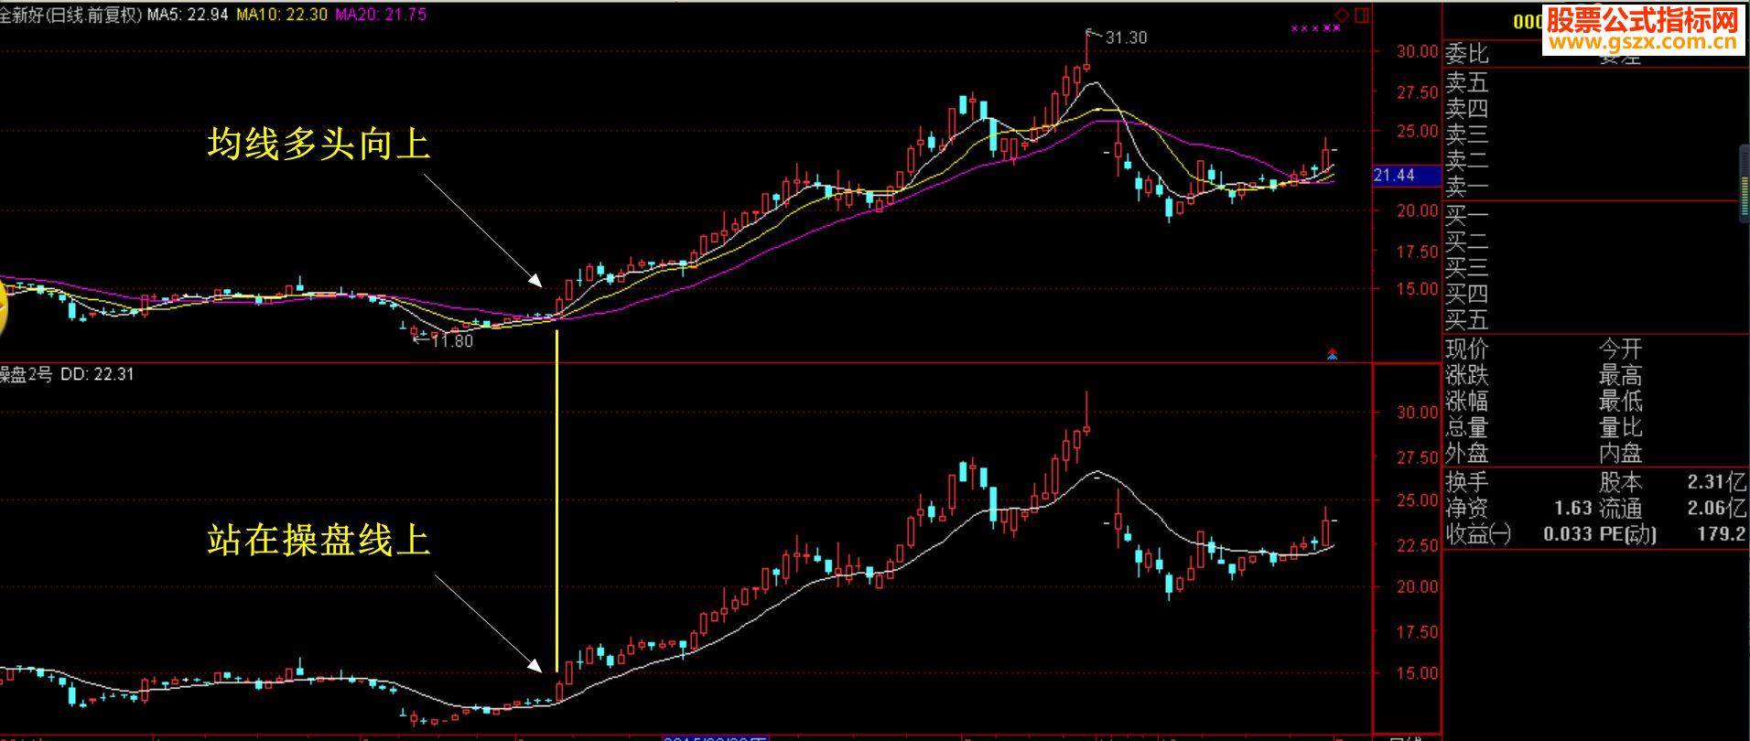1750x741 pixels.
Task: Click the 22.50 axis label in the indicator panel
Action: (1417, 545)
